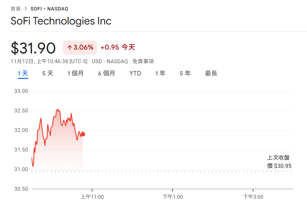307x206 pixels.
Task: Click the SoFi Technologies Inc title
Action: pos(61,21)
